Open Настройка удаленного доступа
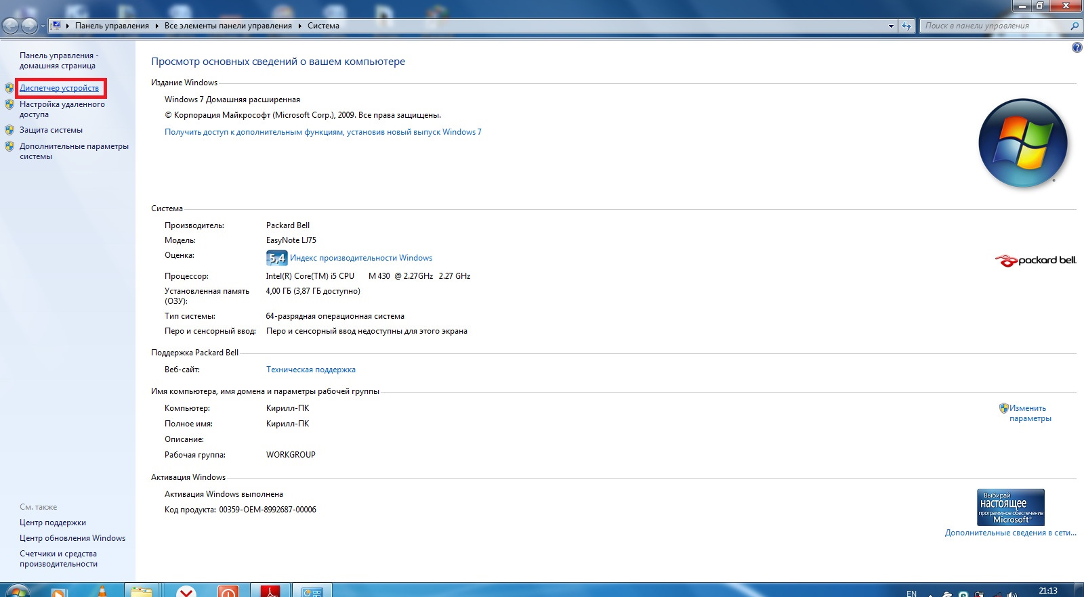The image size is (1084, 597). [x=62, y=110]
